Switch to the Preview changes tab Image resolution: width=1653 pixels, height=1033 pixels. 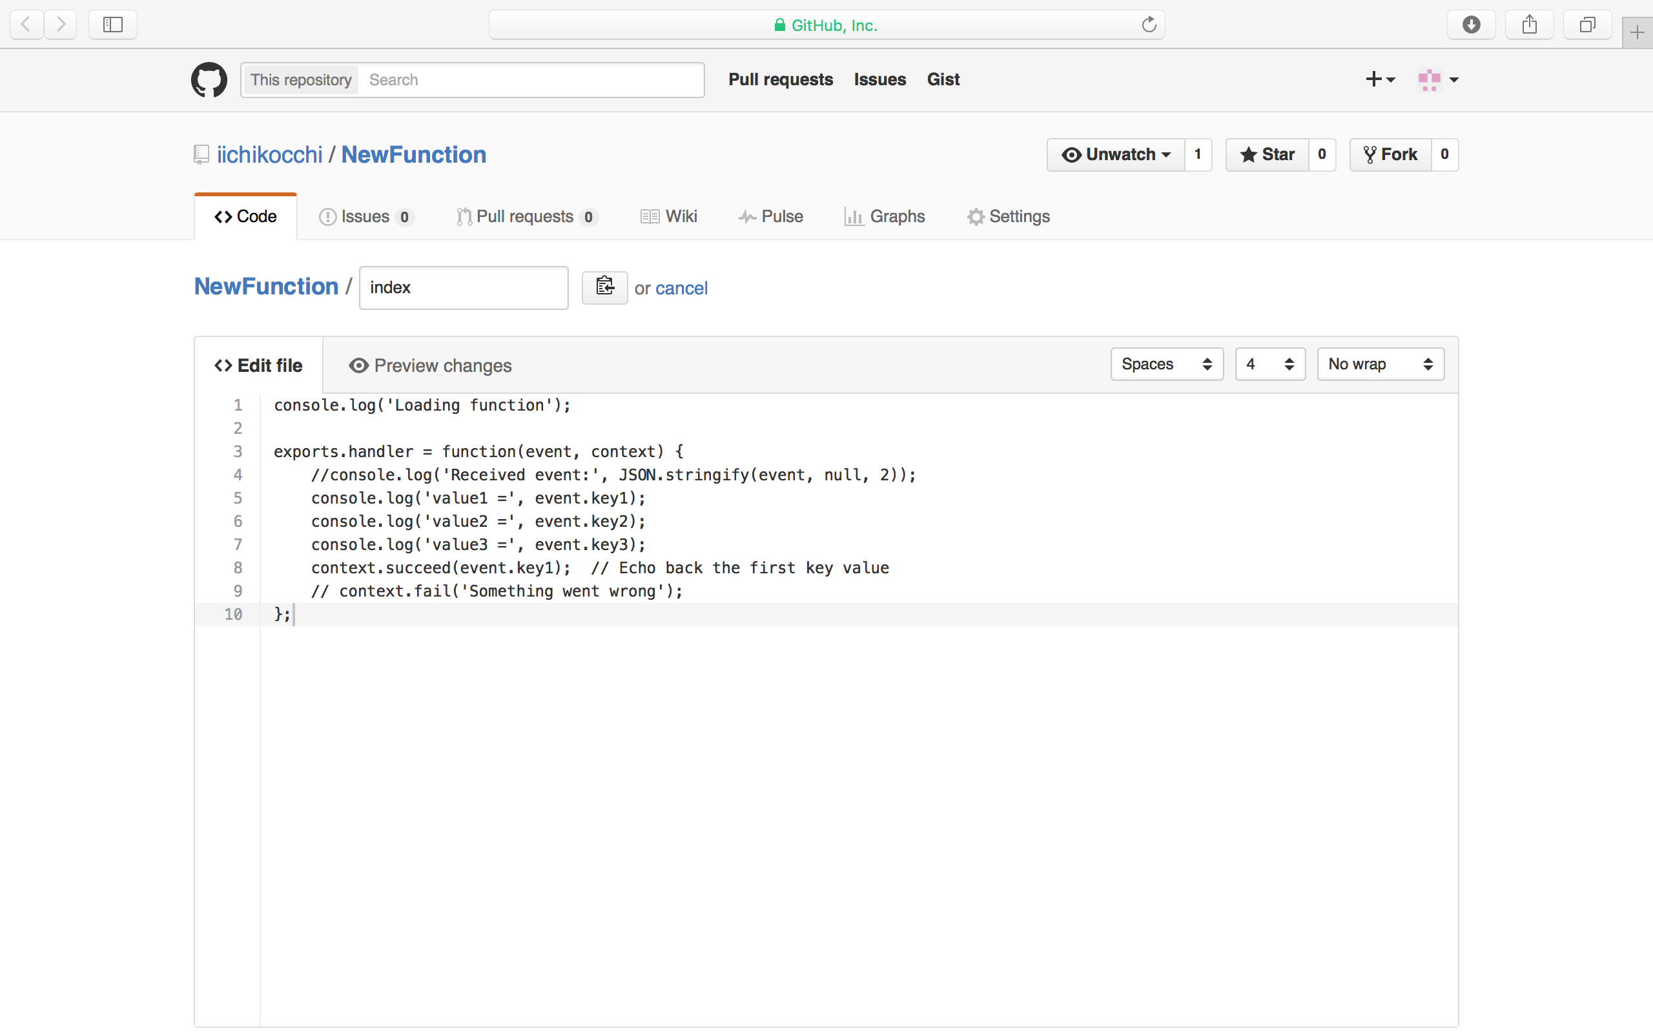pos(429,365)
